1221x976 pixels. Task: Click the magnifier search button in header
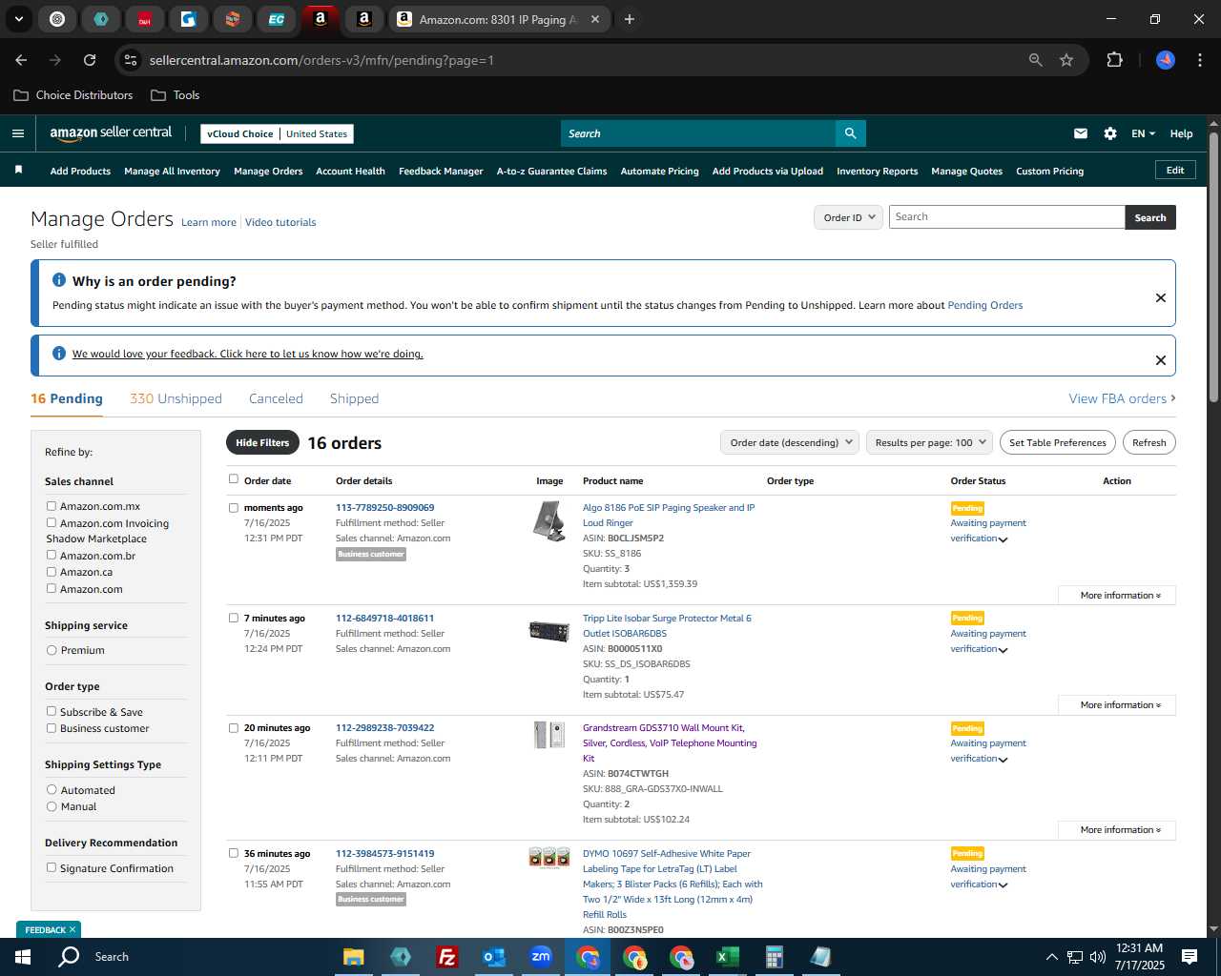coord(850,133)
